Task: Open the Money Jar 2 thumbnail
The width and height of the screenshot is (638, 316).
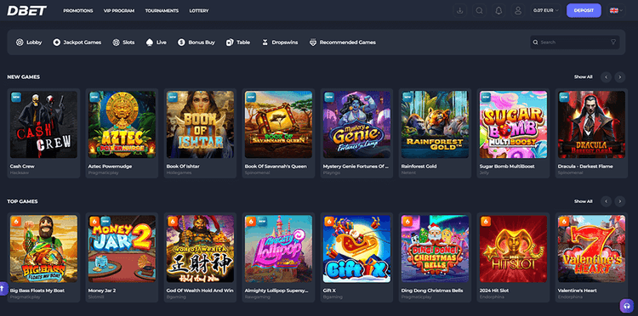Action: coord(122,249)
